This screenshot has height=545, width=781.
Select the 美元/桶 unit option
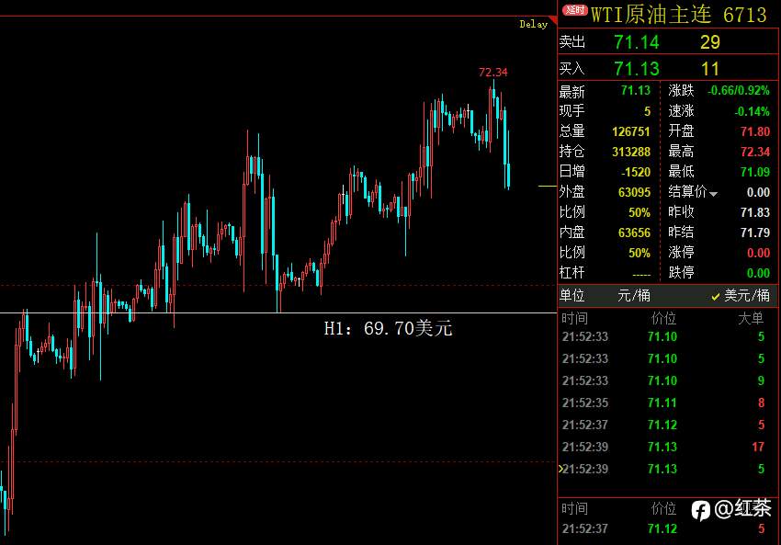pos(747,295)
